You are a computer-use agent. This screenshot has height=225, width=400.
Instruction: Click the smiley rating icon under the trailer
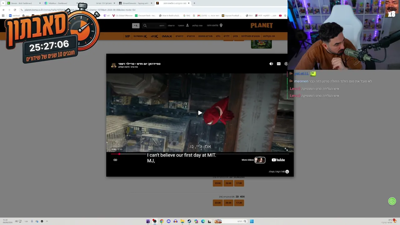(287, 172)
